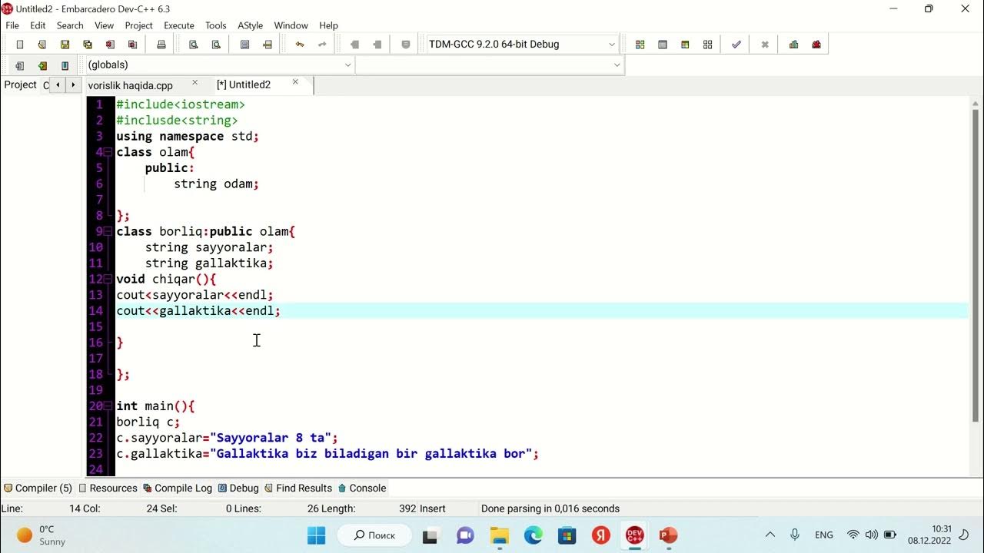The width and height of the screenshot is (984, 553).
Task: Undo the last edit via toolbar arrow
Action: (x=300, y=45)
